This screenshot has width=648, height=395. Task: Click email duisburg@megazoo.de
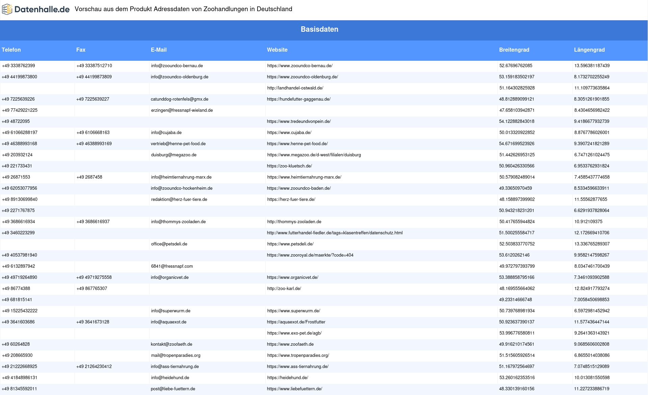click(174, 155)
